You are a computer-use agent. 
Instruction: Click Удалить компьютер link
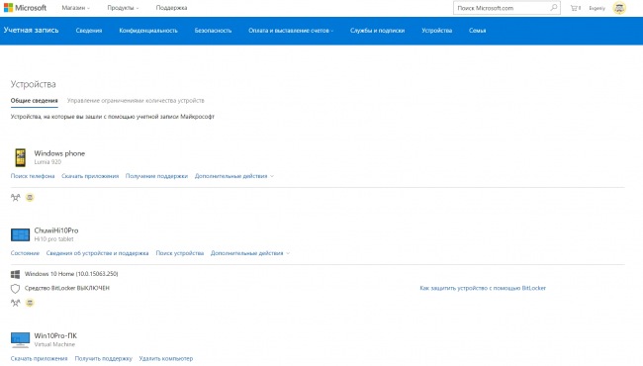(165, 359)
